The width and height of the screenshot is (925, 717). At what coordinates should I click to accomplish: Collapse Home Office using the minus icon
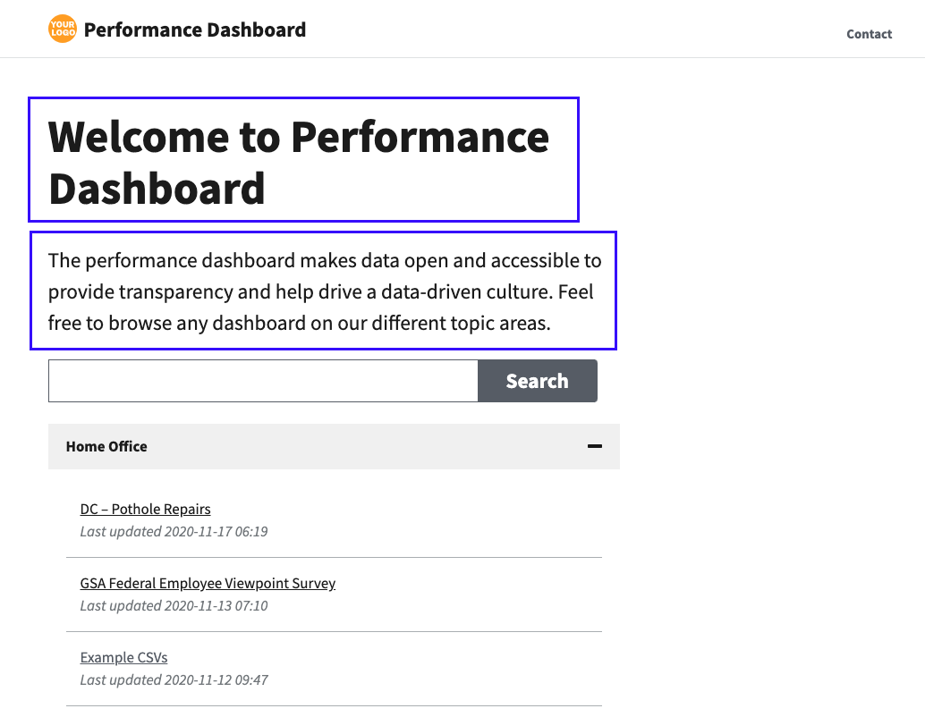(595, 446)
